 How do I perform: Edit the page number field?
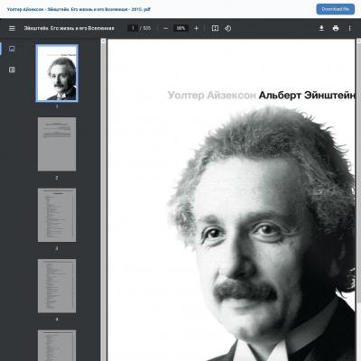133,28
